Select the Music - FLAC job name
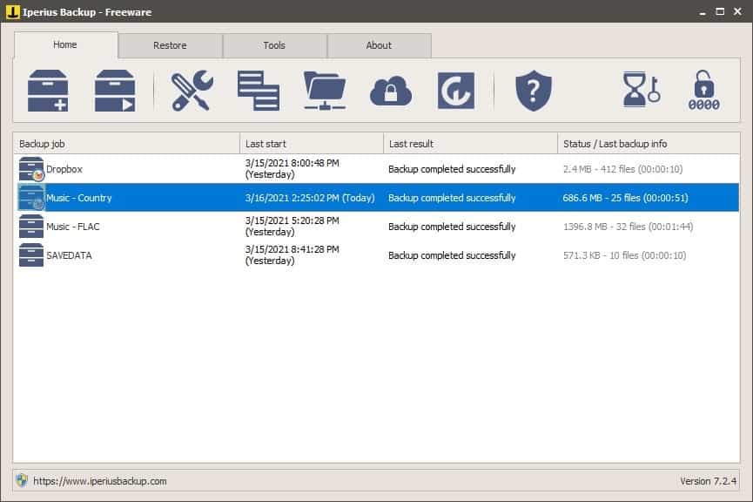Image resolution: width=753 pixels, height=502 pixels. tap(73, 227)
